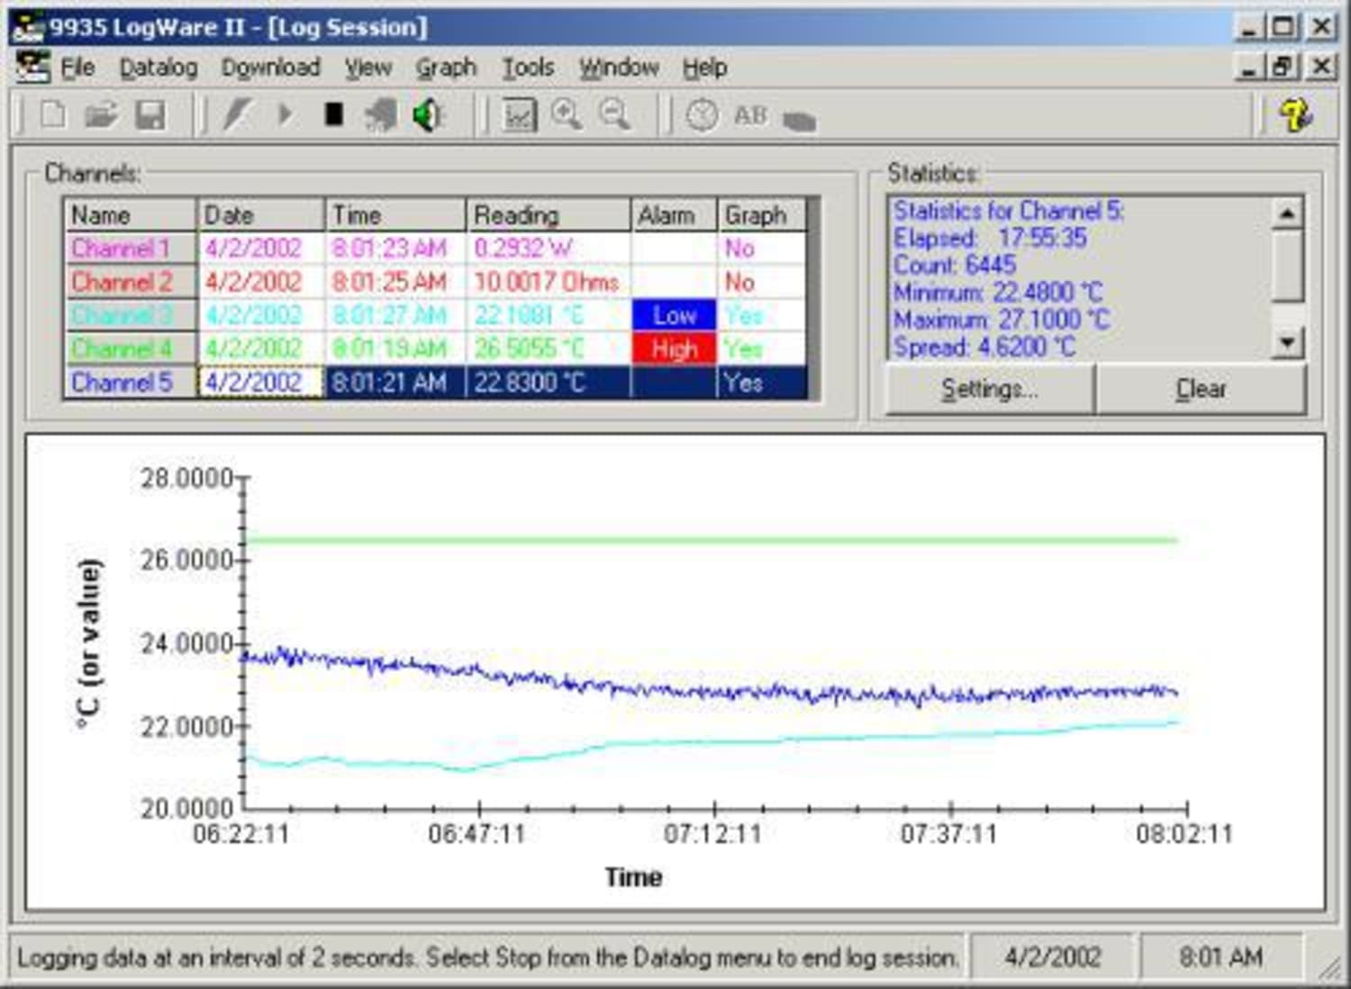1351x989 pixels.
Task: Click the Save floppy disk icon
Action: (150, 115)
